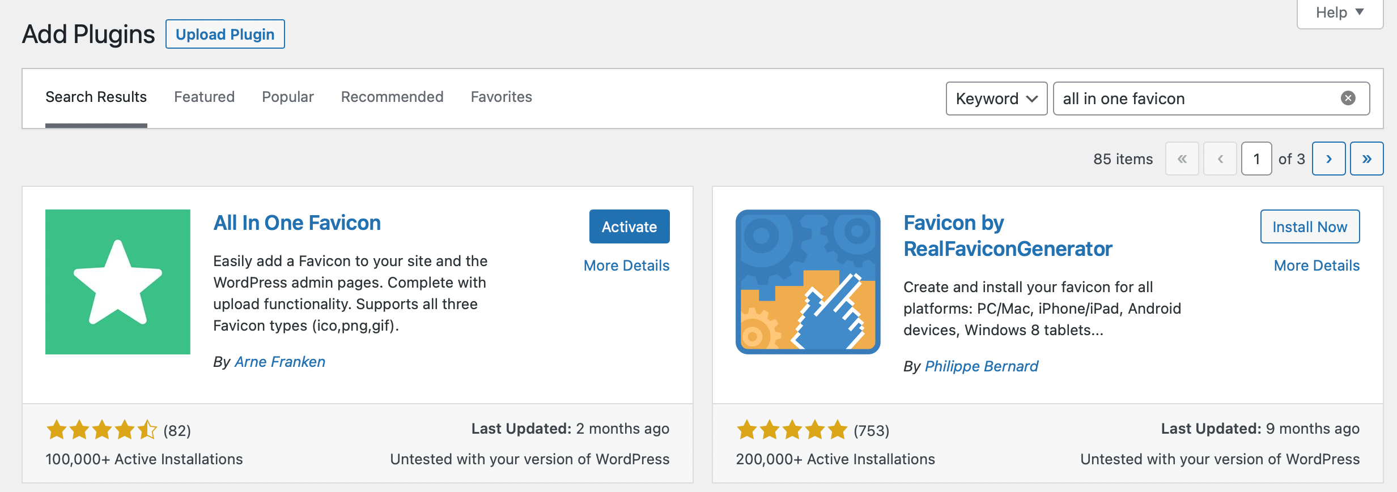This screenshot has height=492, width=1397.
Task: Click the Upload Plugin button
Action: tap(225, 34)
